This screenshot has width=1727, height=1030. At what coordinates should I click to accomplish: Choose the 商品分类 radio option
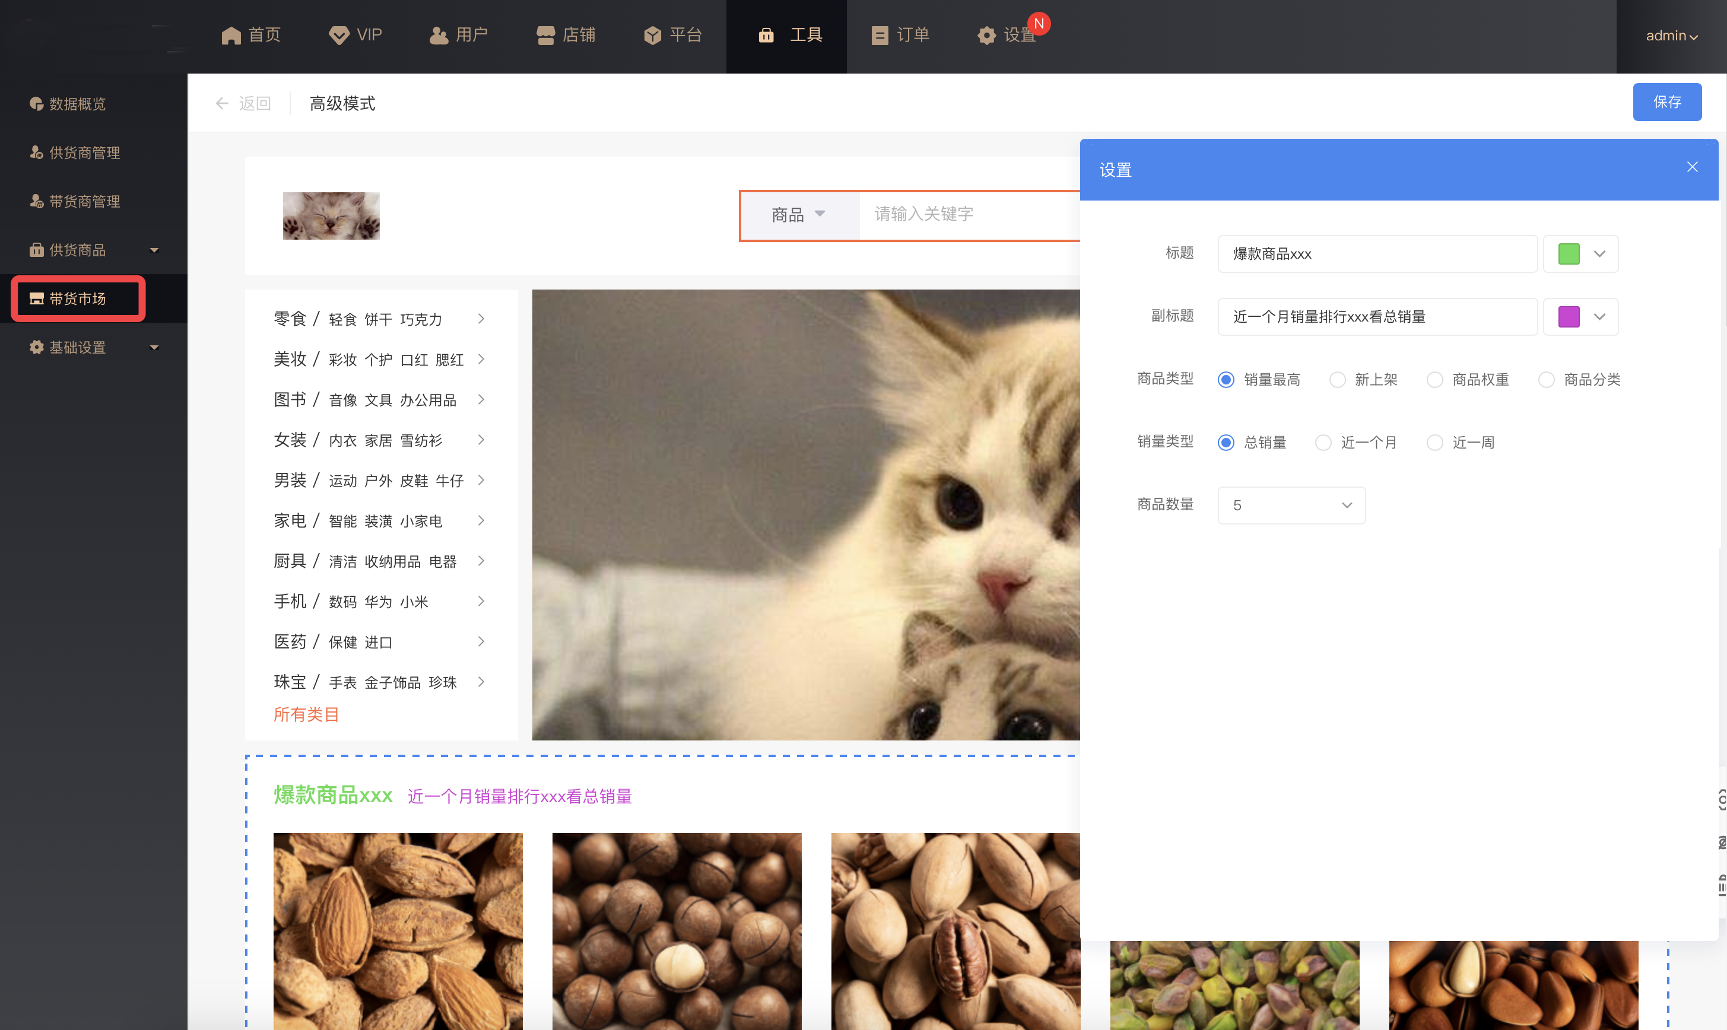(1546, 380)
